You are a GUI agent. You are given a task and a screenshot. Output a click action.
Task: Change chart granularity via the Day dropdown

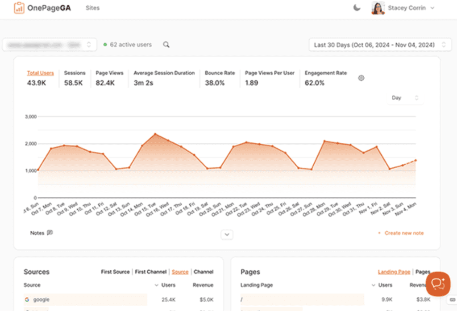(x=404, y=98)
